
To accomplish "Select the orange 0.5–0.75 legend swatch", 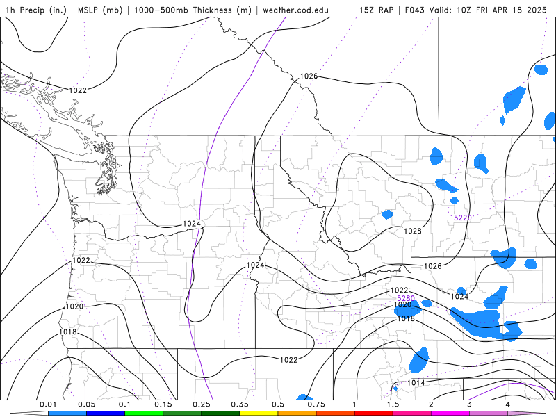I will coord(297,414).
